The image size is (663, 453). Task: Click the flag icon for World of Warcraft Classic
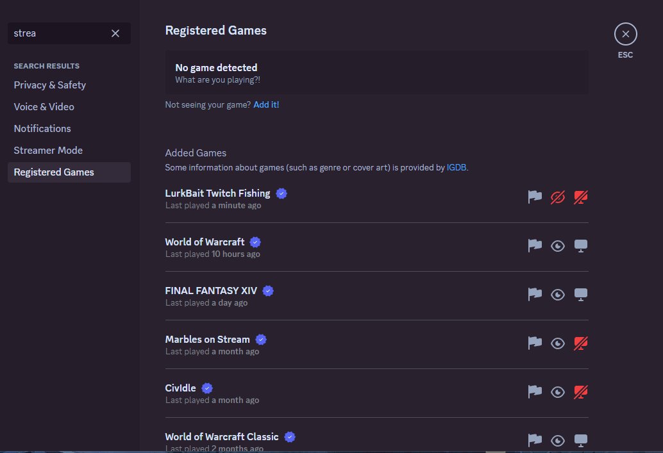click(x=535, y=440)
